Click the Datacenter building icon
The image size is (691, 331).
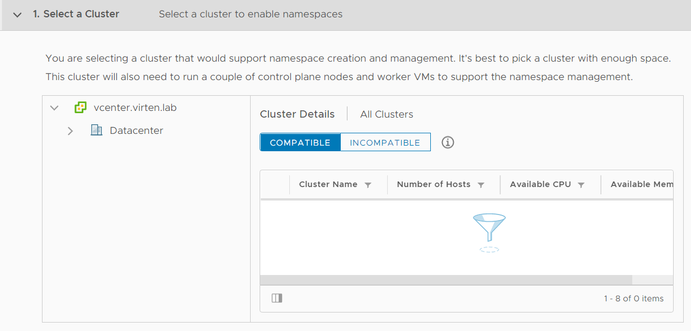96,130
